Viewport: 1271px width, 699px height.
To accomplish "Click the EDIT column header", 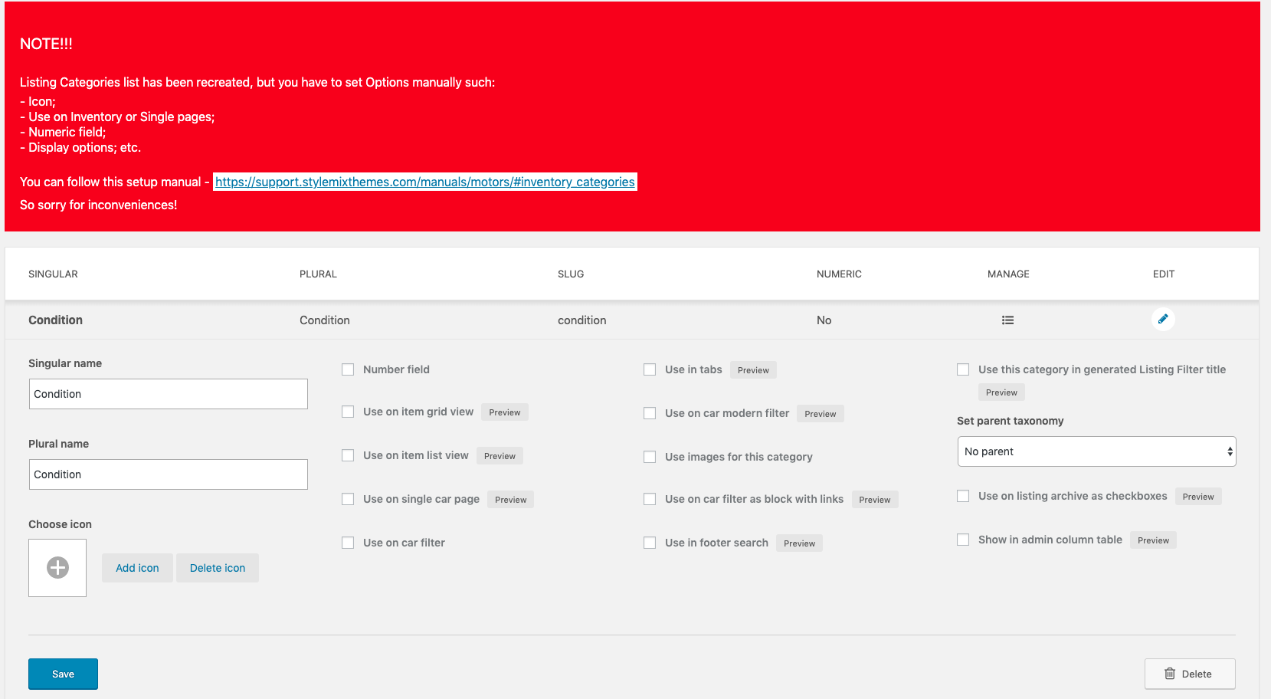I will click(x=1164, y=274).
